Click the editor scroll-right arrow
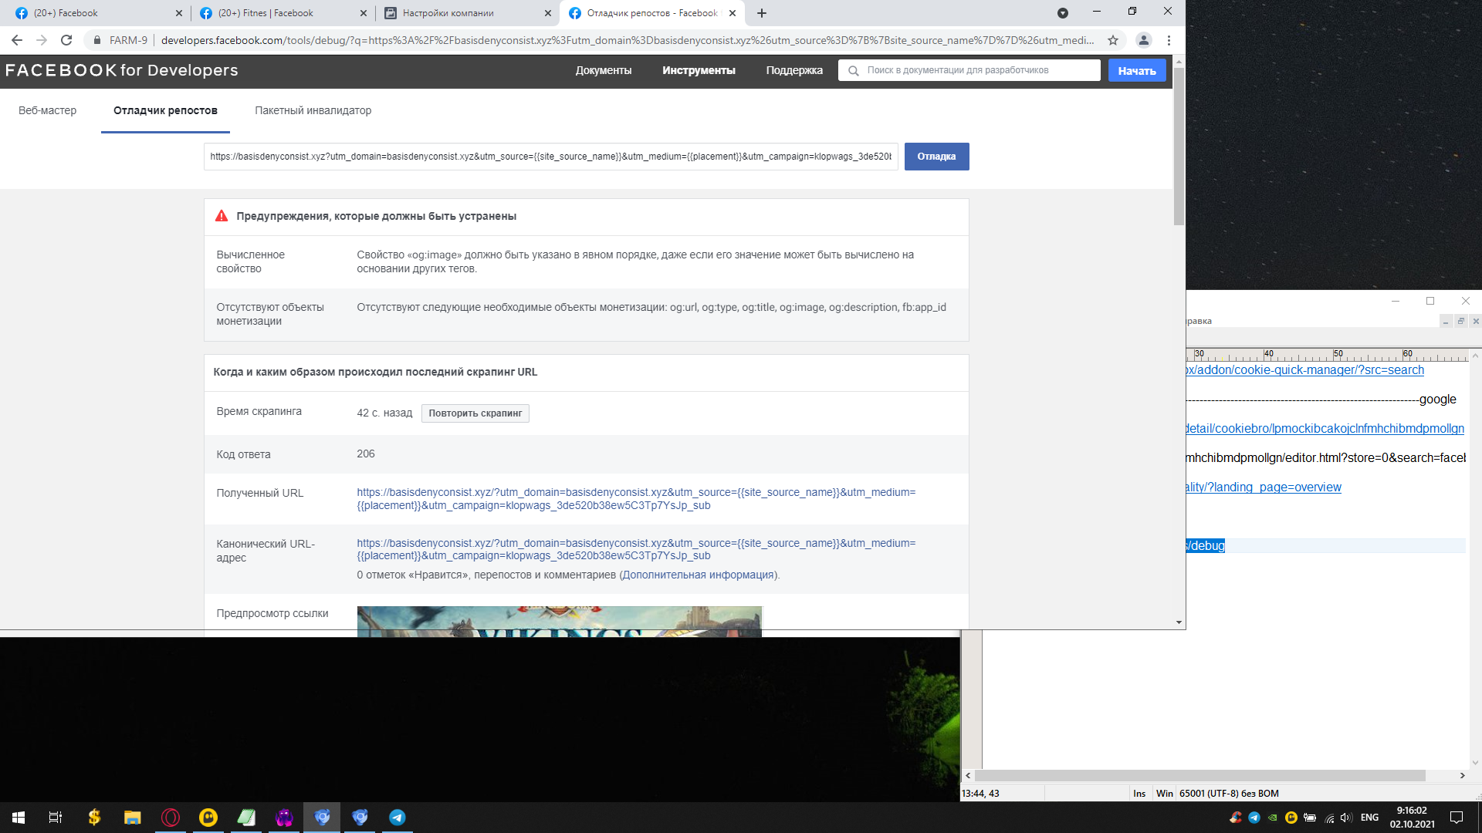1482x833 pixels. point(1462,775)
